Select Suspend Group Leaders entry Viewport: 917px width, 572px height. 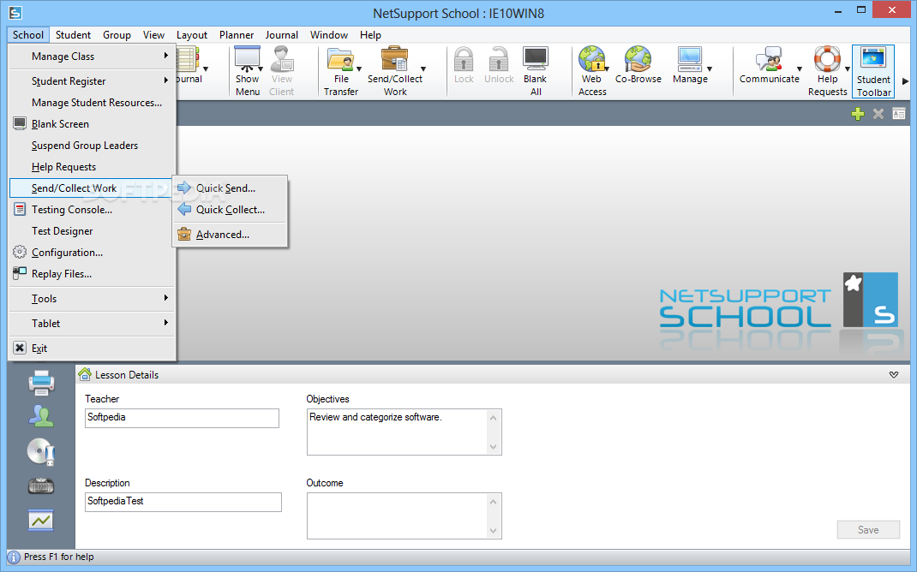(x=93, y=145)
